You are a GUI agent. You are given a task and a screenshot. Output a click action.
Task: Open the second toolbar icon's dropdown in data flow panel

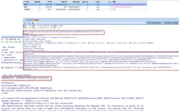coord(29,23)
